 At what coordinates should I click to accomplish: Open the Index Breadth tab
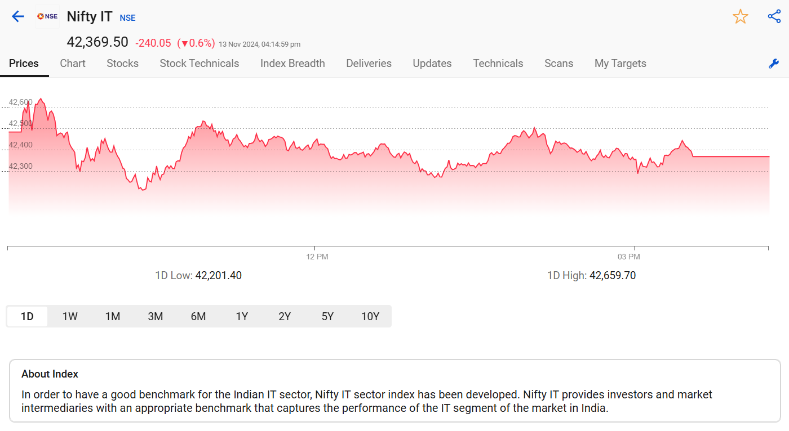(x=292, y=64)
